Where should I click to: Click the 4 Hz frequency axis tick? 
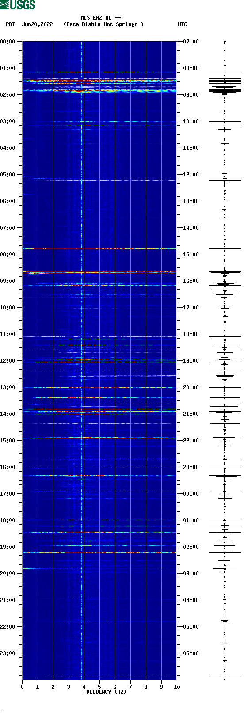84,687
